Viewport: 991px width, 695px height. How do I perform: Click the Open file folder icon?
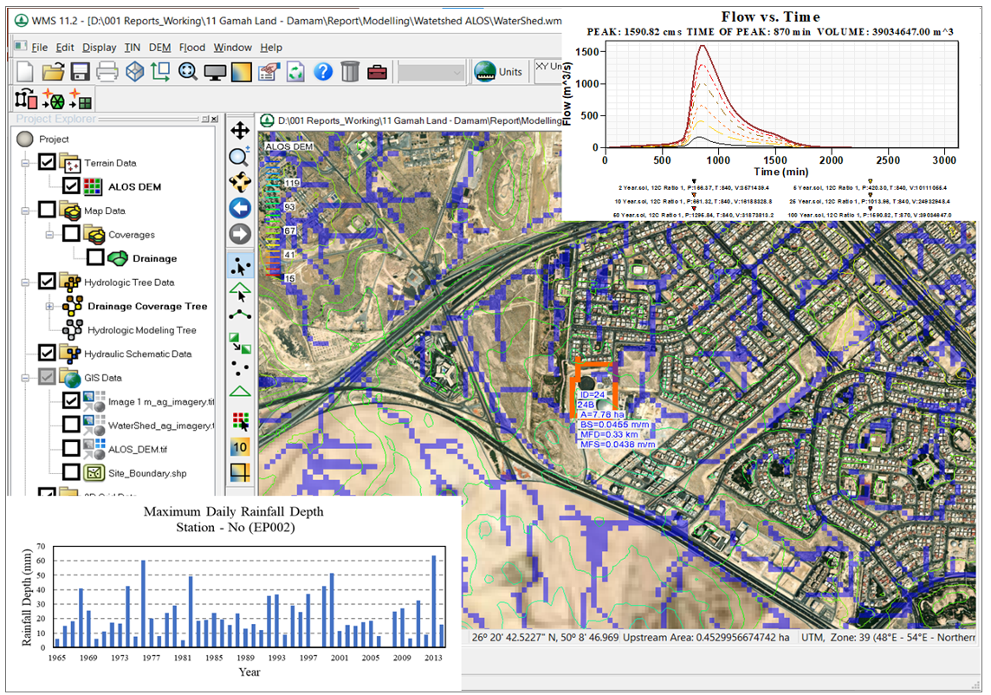pyautogui.click(x=53, y=72)
